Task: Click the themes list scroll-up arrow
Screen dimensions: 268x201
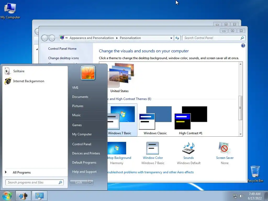Action: (x=241, y=64)
